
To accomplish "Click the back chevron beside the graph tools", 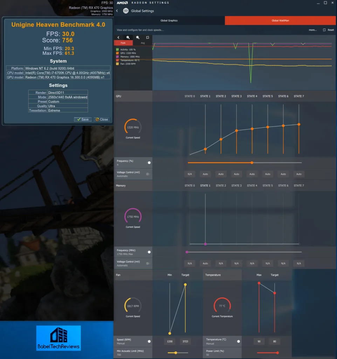I will click(x=119, y=37).
